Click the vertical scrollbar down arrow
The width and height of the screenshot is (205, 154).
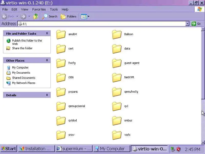click(203, 142)
